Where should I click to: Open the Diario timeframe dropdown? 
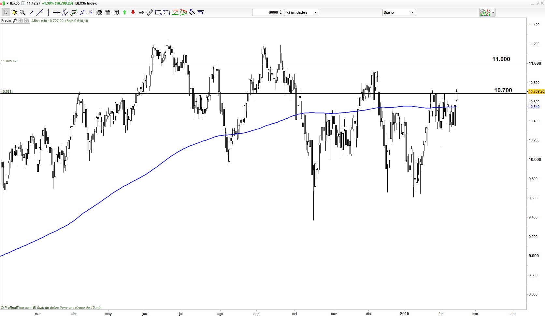tap(399, 12)
